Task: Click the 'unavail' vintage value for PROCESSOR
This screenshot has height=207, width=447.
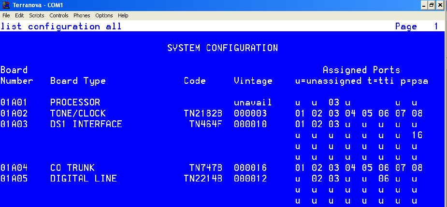Action: 253,103
